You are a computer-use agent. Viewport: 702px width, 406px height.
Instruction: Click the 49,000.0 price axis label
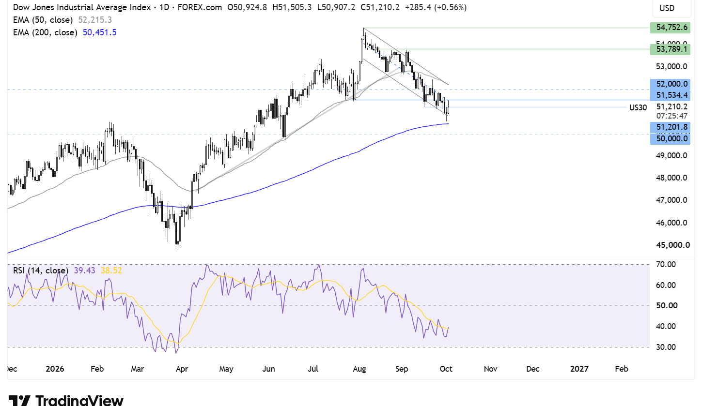click(671, 155)
